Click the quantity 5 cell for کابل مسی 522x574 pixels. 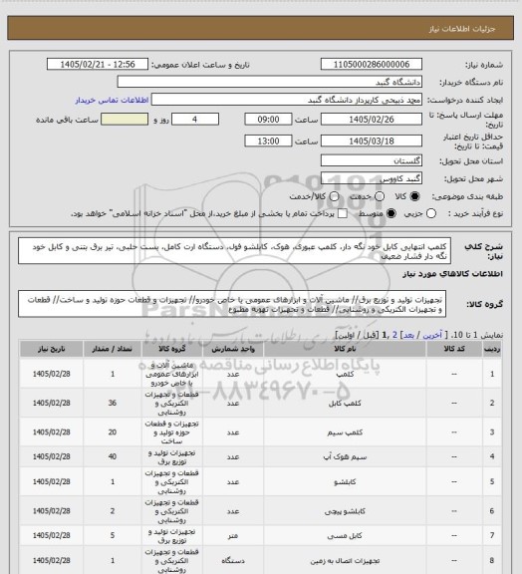click(113, 535)
